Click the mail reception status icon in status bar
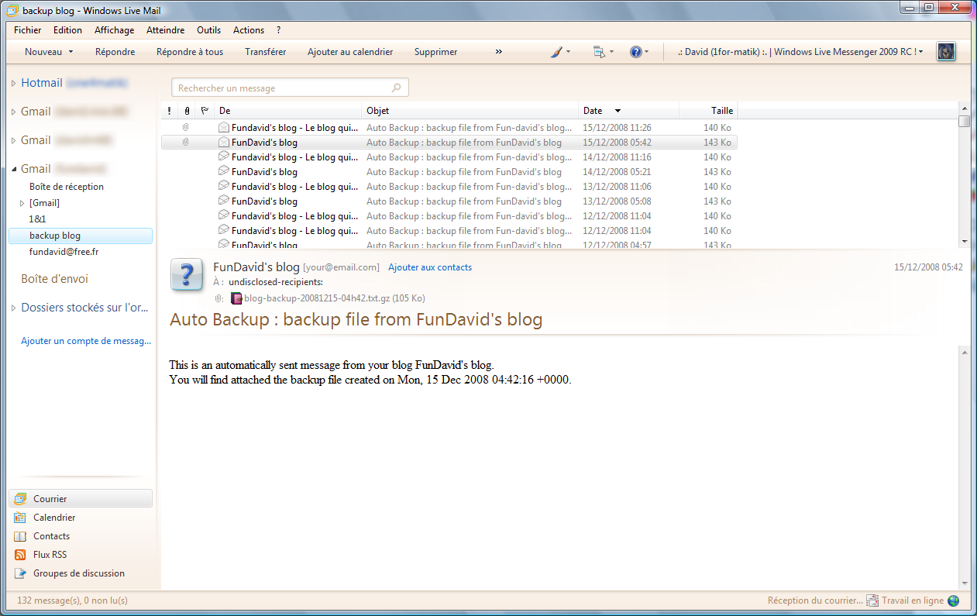The height and width of the screenshot is (616, 977). coord(872,601)
